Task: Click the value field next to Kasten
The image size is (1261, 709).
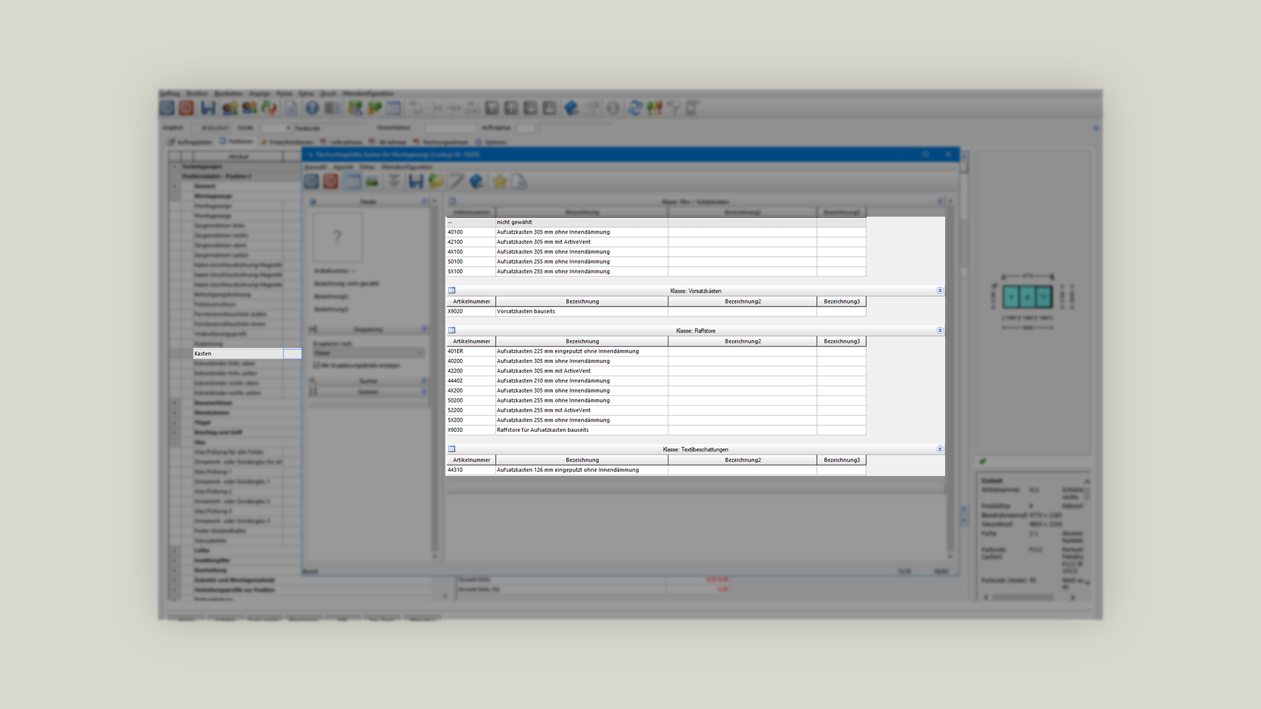Action: (x=292, y=354)
